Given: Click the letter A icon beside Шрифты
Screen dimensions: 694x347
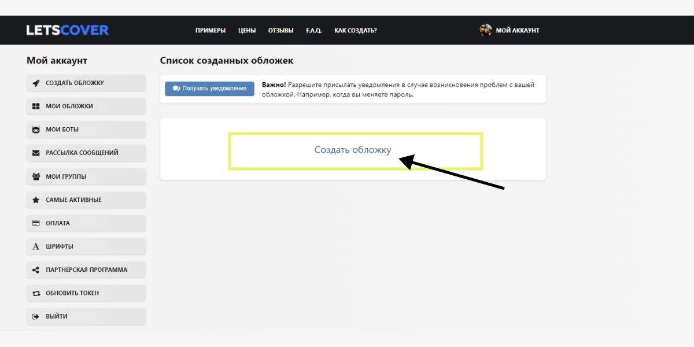Looking at the screenshot, I should 36,246.
